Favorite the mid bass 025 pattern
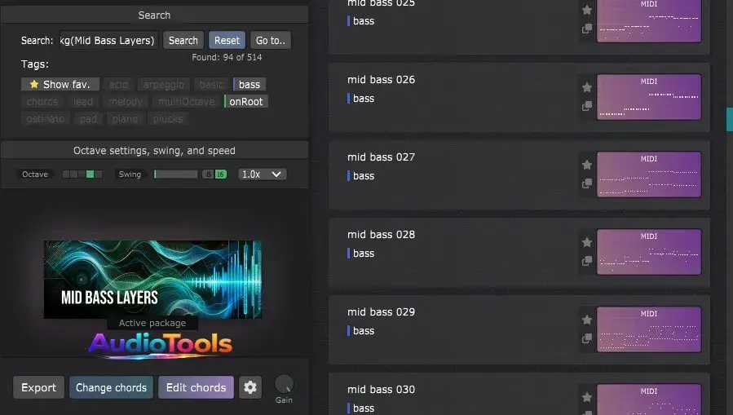 point(587,11)
